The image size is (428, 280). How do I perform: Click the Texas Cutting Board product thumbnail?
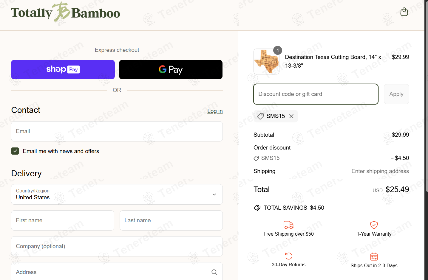pyautogui.click(x=266, y=62)
